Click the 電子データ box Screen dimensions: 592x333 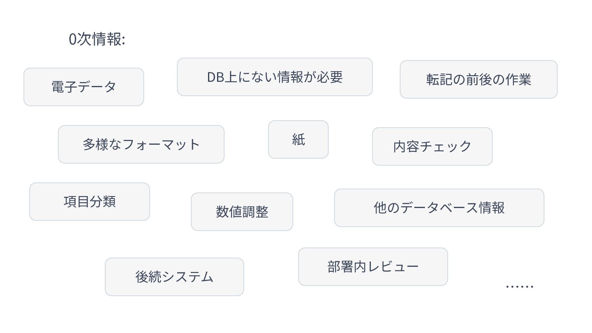point(84,87)
